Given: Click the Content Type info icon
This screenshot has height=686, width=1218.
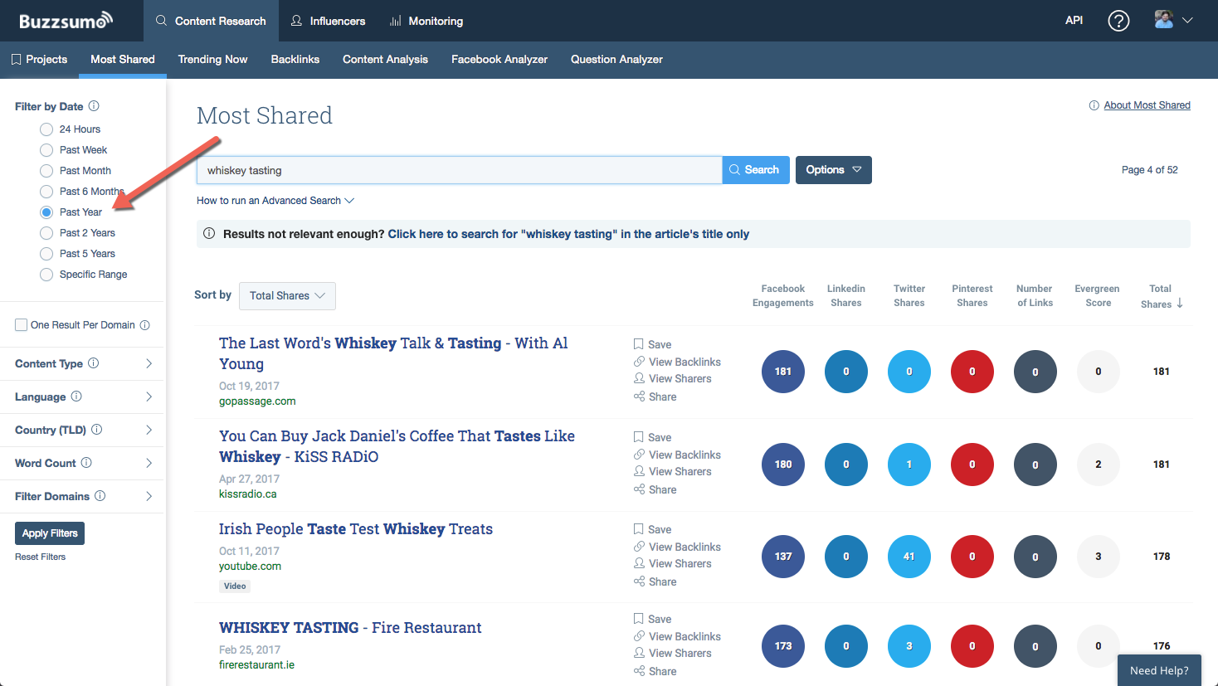Looking at the screenshot, I should pyautogui.click(x=94, y=363).
